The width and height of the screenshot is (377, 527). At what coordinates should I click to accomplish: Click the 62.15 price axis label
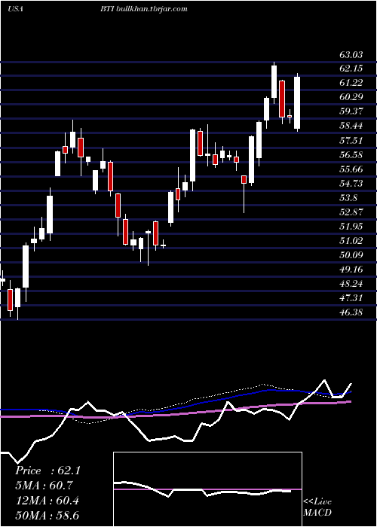[x=351, y=69]
